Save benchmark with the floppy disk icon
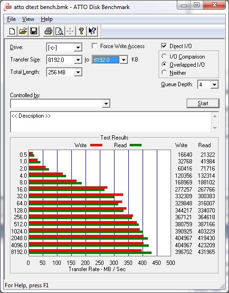 (34, 31)
